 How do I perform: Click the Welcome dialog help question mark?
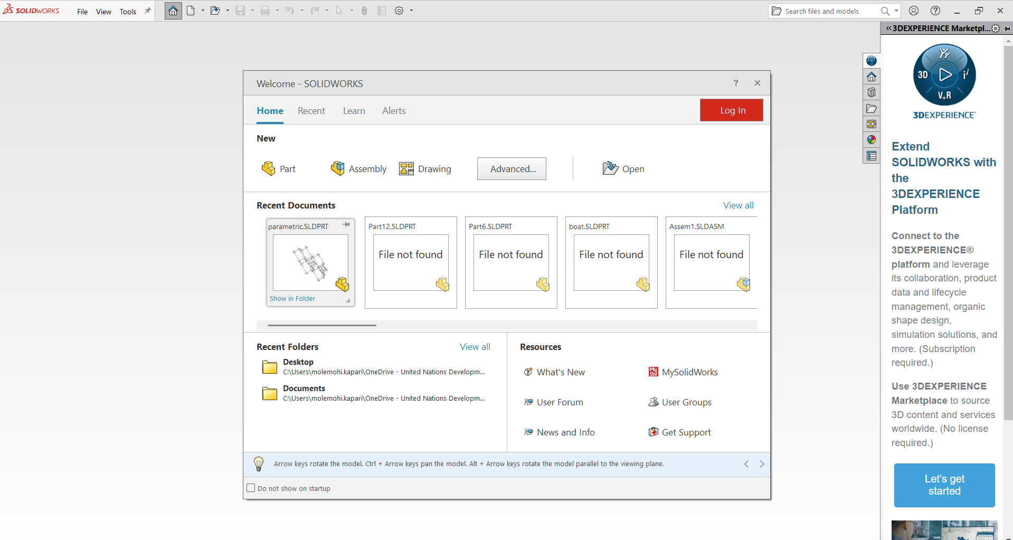click(736, 83)
